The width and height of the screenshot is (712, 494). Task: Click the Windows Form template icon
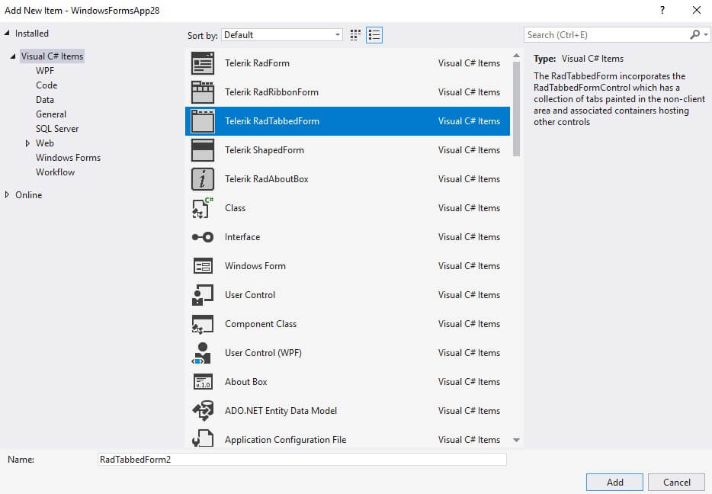202,266
